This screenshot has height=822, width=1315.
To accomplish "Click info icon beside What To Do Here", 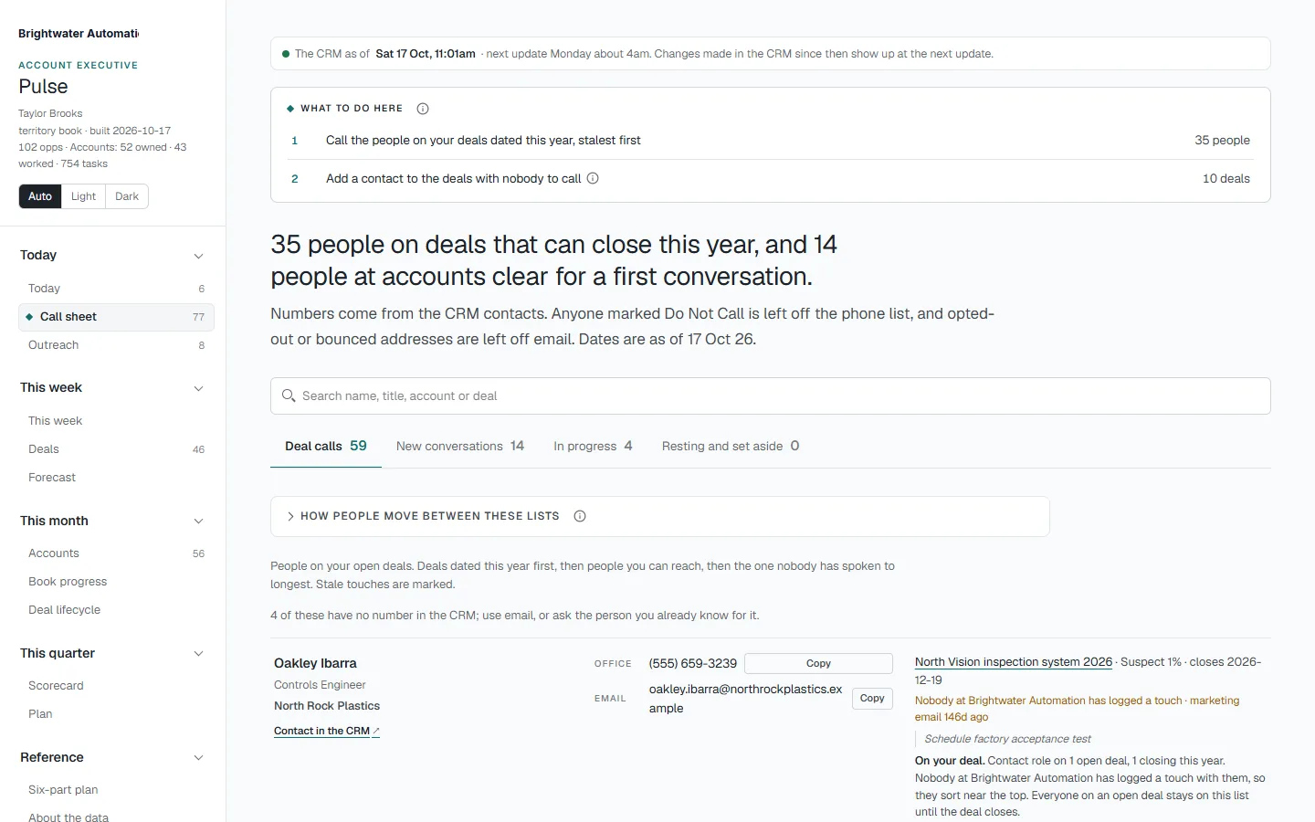I will pos(423,109).
